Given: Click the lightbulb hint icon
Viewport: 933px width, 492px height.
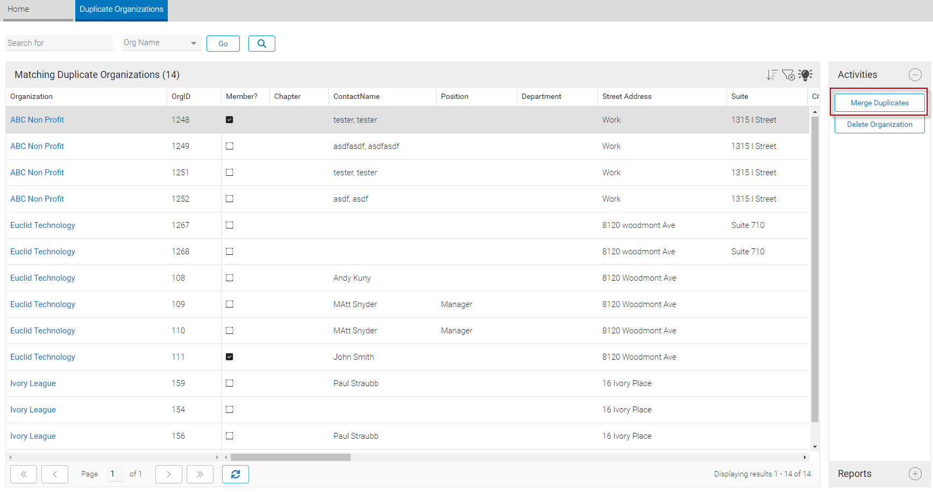Looking at the screenshot, I should coord(805,75).
